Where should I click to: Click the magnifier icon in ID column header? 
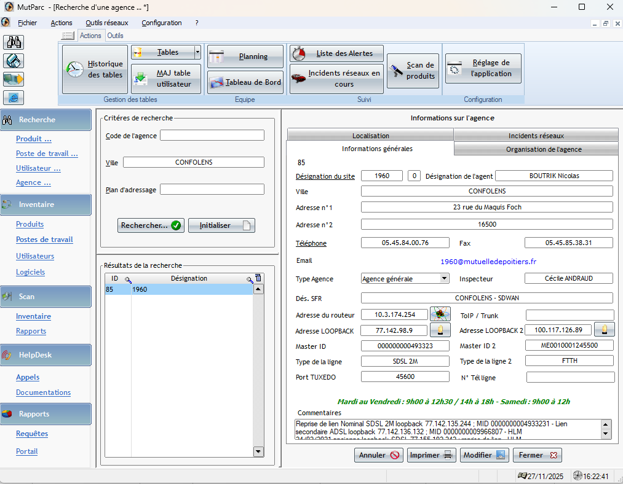128,279
